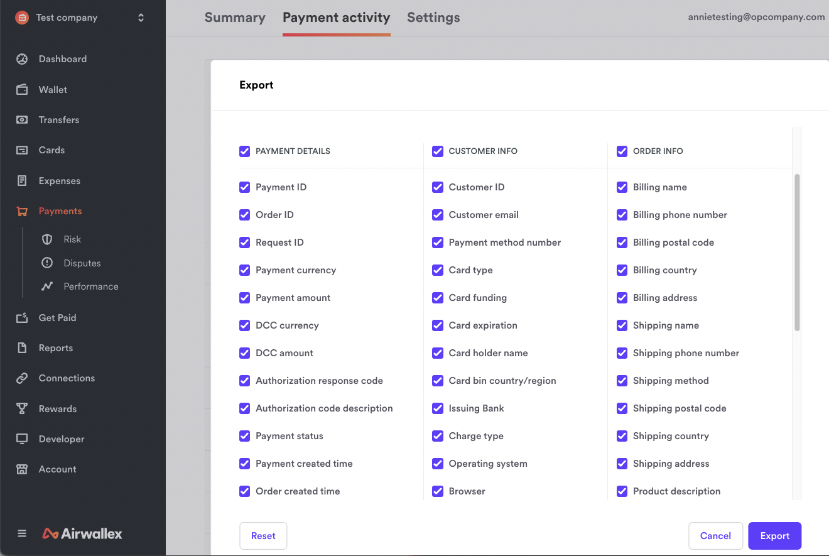Cancel the export dialog
The image size is (829, 556).
pos(715,536)
